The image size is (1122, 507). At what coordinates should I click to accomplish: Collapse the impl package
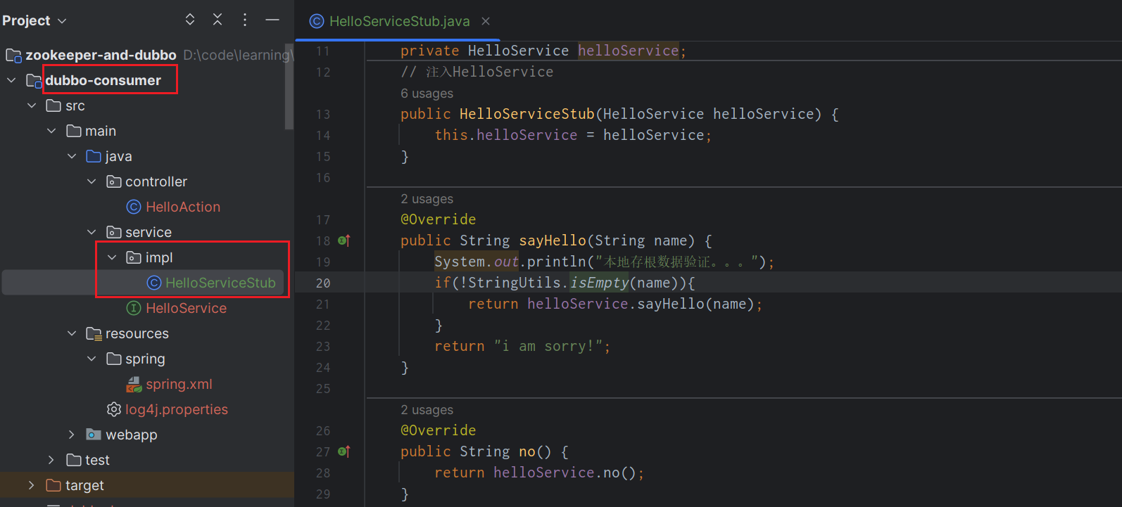(x=112, y=257)
